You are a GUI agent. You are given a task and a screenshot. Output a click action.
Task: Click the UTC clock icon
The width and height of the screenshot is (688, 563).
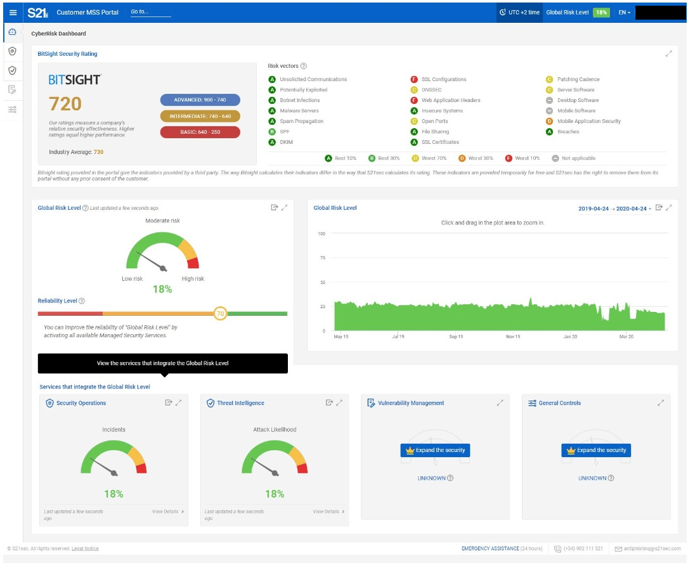(502, 12)
